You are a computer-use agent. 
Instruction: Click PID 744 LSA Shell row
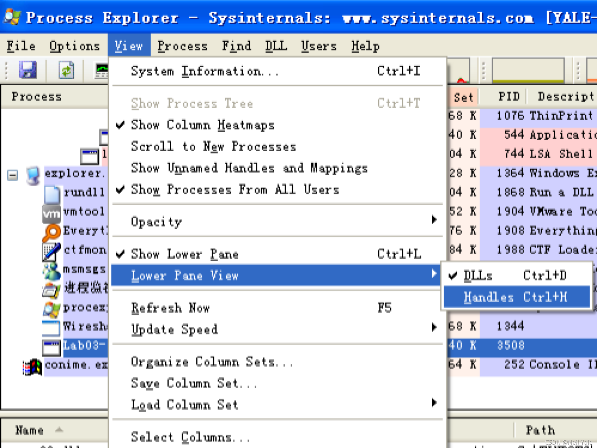click(522, 154)
